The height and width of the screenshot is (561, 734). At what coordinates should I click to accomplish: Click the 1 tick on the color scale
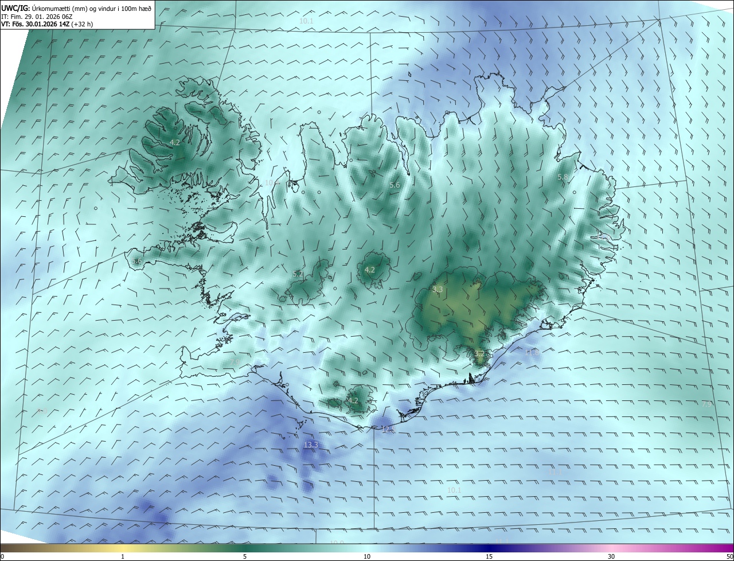123,556
